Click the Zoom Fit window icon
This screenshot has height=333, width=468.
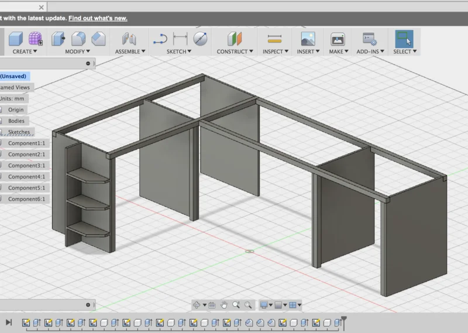point(248,305)
